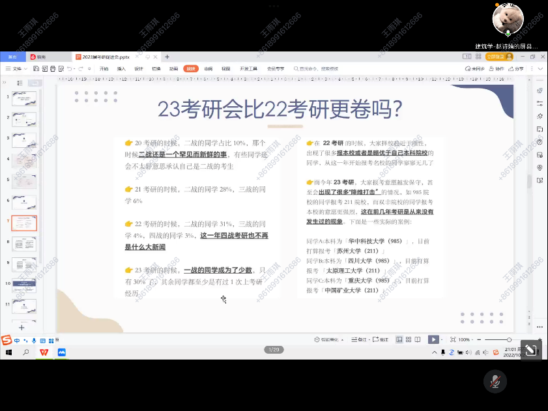Screen dimensions: 548x411
Task: Switch to slide sorter grid view
Action: [408, 339]
